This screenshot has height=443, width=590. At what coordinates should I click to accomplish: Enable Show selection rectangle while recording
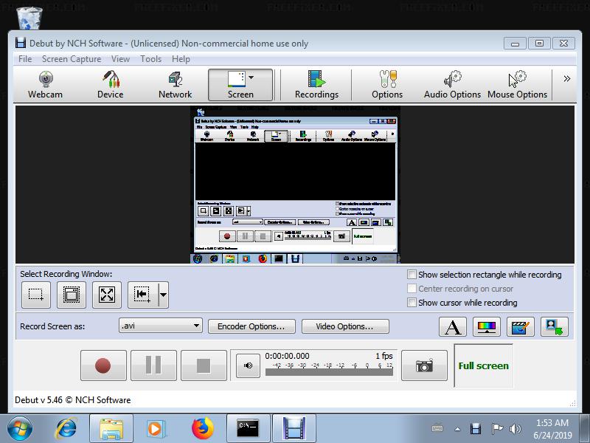tap(412, 275)
